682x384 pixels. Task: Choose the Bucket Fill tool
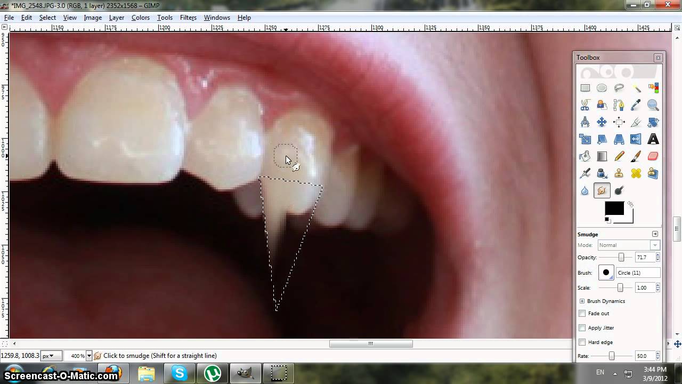[585, 156]
